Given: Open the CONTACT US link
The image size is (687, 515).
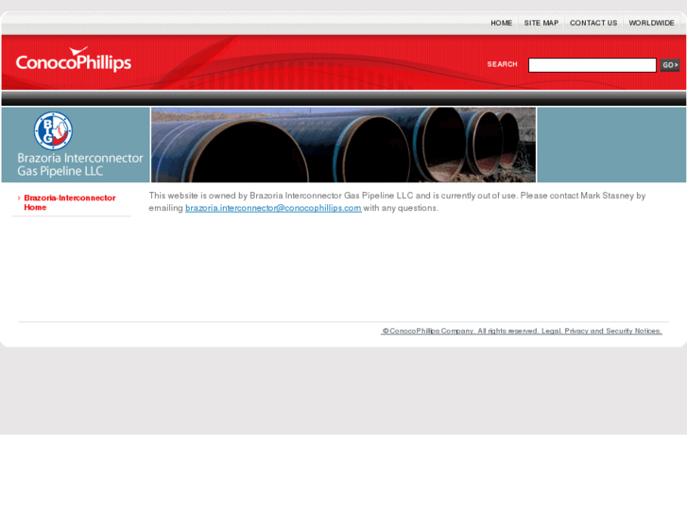Looking at the screenshot, I should tap(593, 23).
